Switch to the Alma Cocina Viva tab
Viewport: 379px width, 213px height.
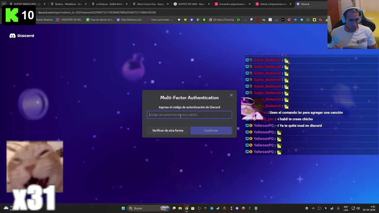pos(150,4)
